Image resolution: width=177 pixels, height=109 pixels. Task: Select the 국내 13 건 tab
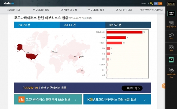click(x=83, y=25)
